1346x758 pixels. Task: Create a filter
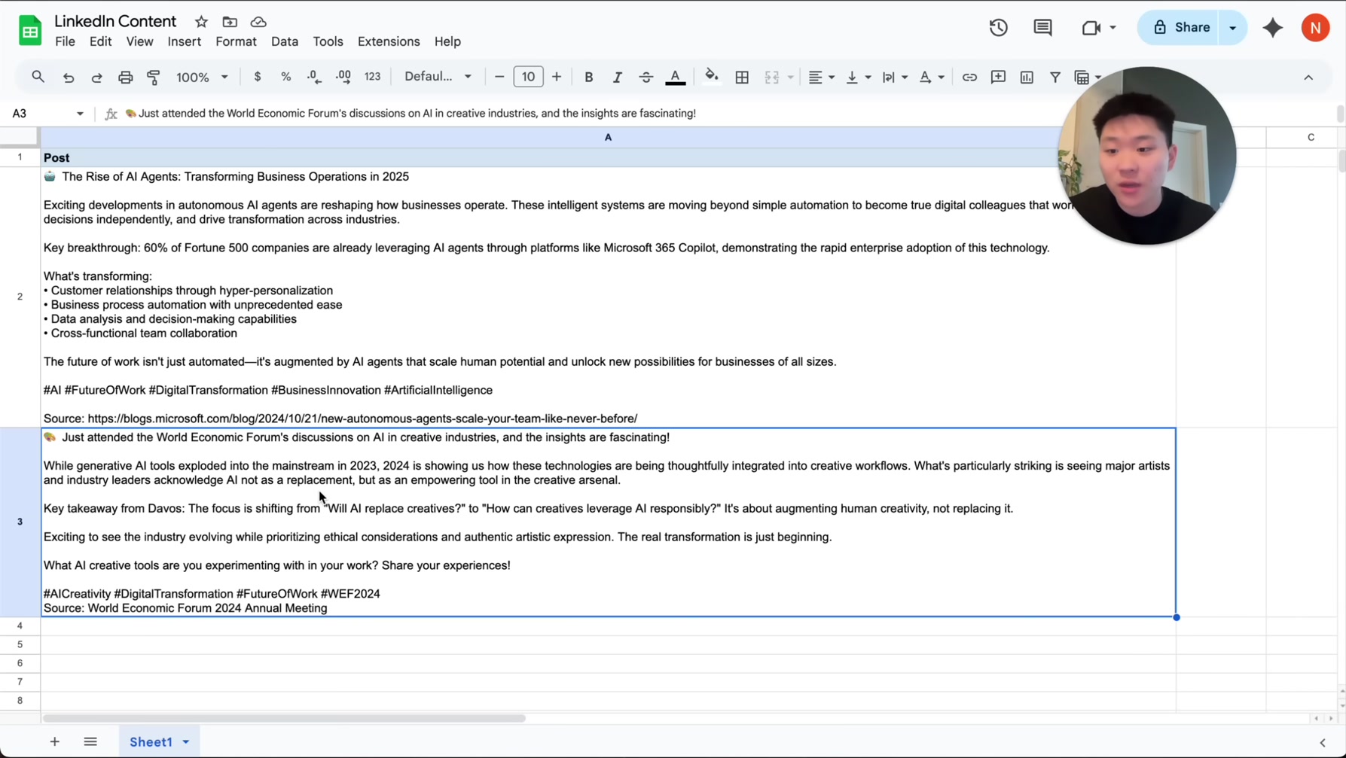point(1055,77)
